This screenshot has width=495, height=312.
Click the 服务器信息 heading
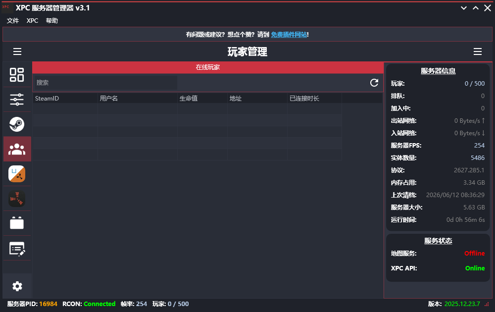438,71
